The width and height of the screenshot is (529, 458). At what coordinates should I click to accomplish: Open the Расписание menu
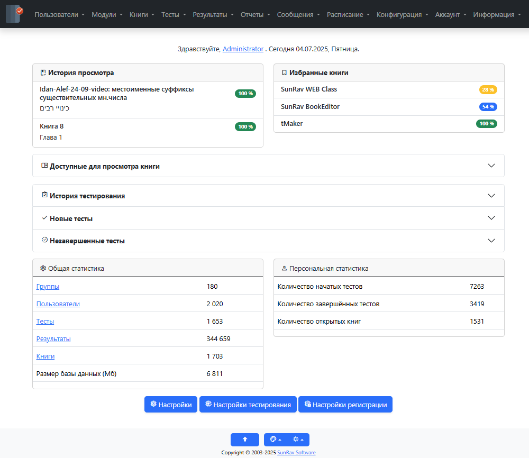coord(345,15)
